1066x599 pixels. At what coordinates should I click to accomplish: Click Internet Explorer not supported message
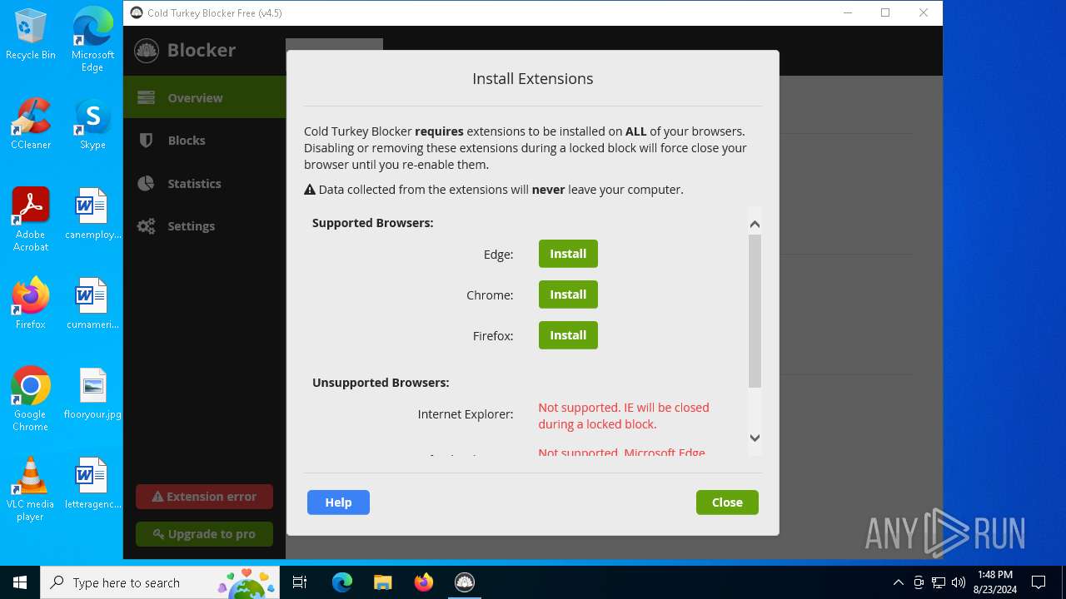[x=624, y=416]
